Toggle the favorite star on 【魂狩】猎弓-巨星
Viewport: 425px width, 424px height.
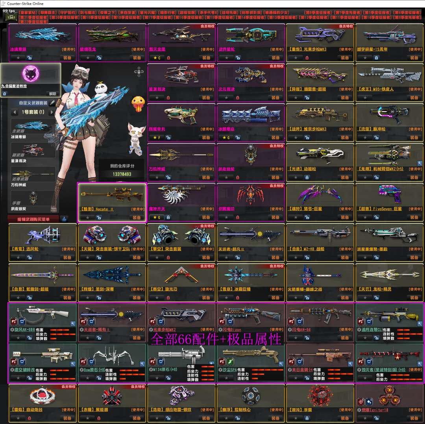coord(296,217)
